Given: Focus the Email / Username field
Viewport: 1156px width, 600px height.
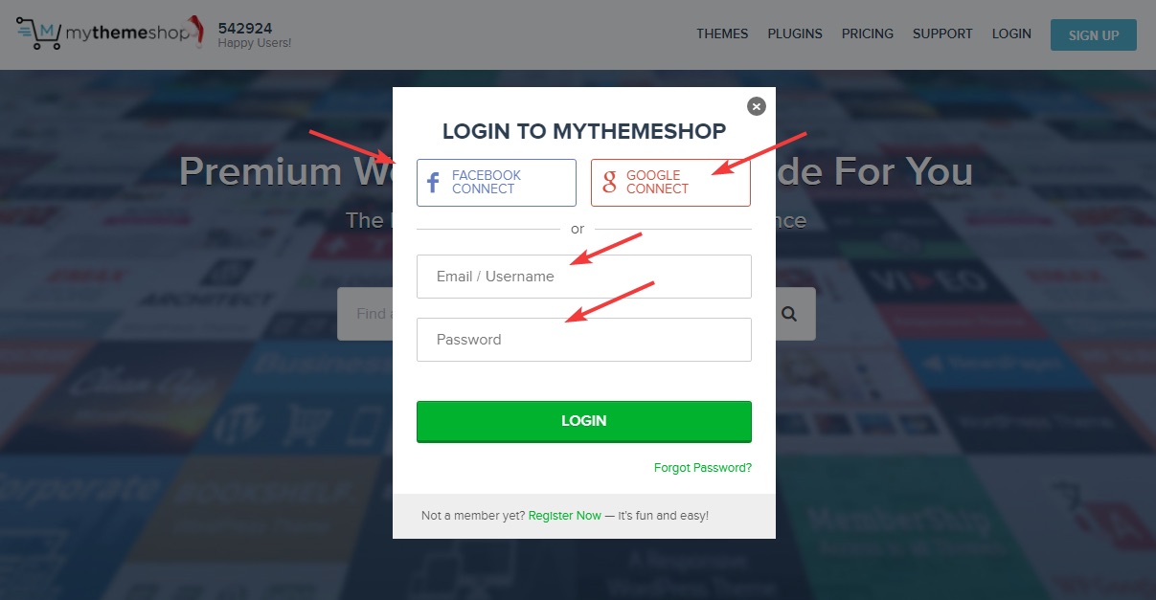Looking at the screenshot, I should [x=584, y=277].
